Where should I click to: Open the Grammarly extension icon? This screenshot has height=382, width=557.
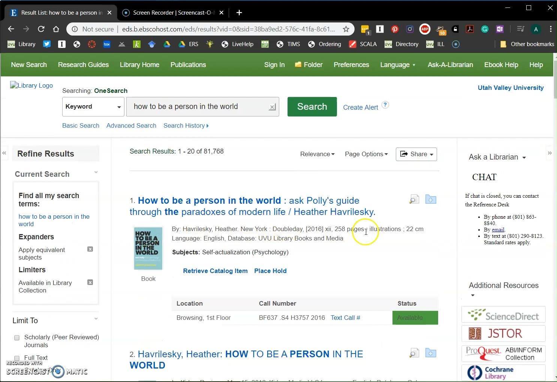[x=485, y=29]
